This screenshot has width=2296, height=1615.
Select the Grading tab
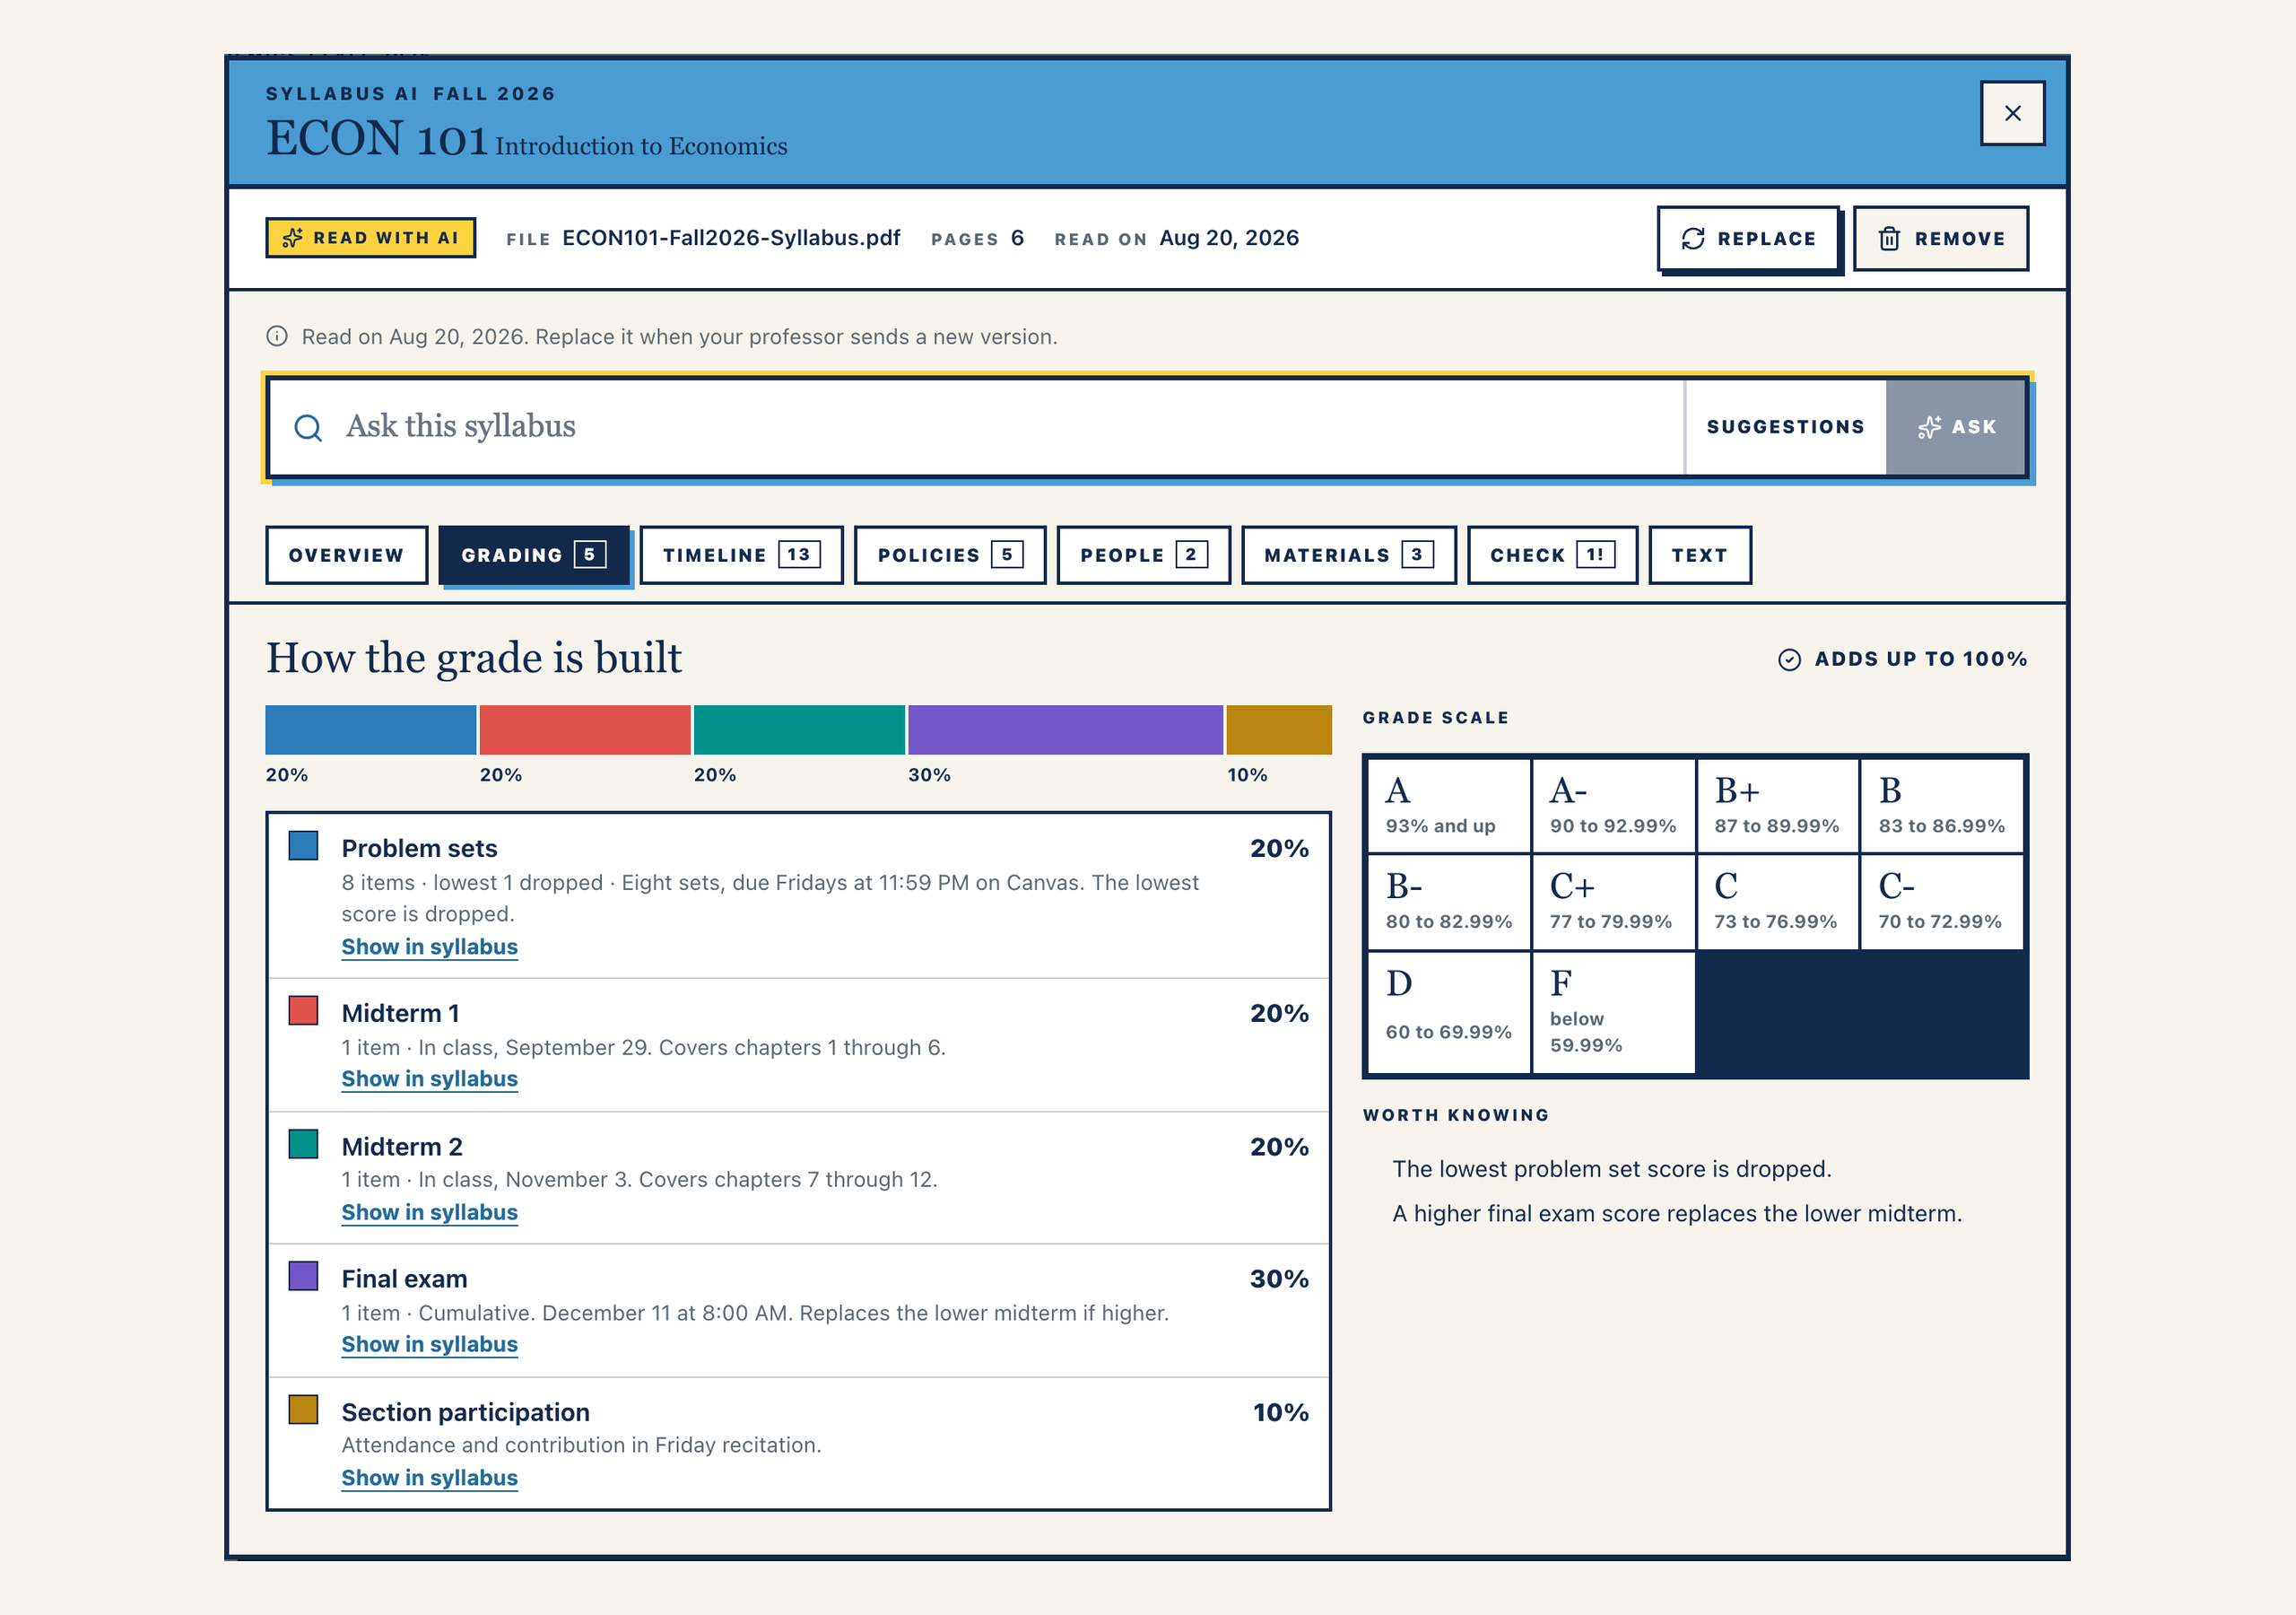tap(534, 555)
